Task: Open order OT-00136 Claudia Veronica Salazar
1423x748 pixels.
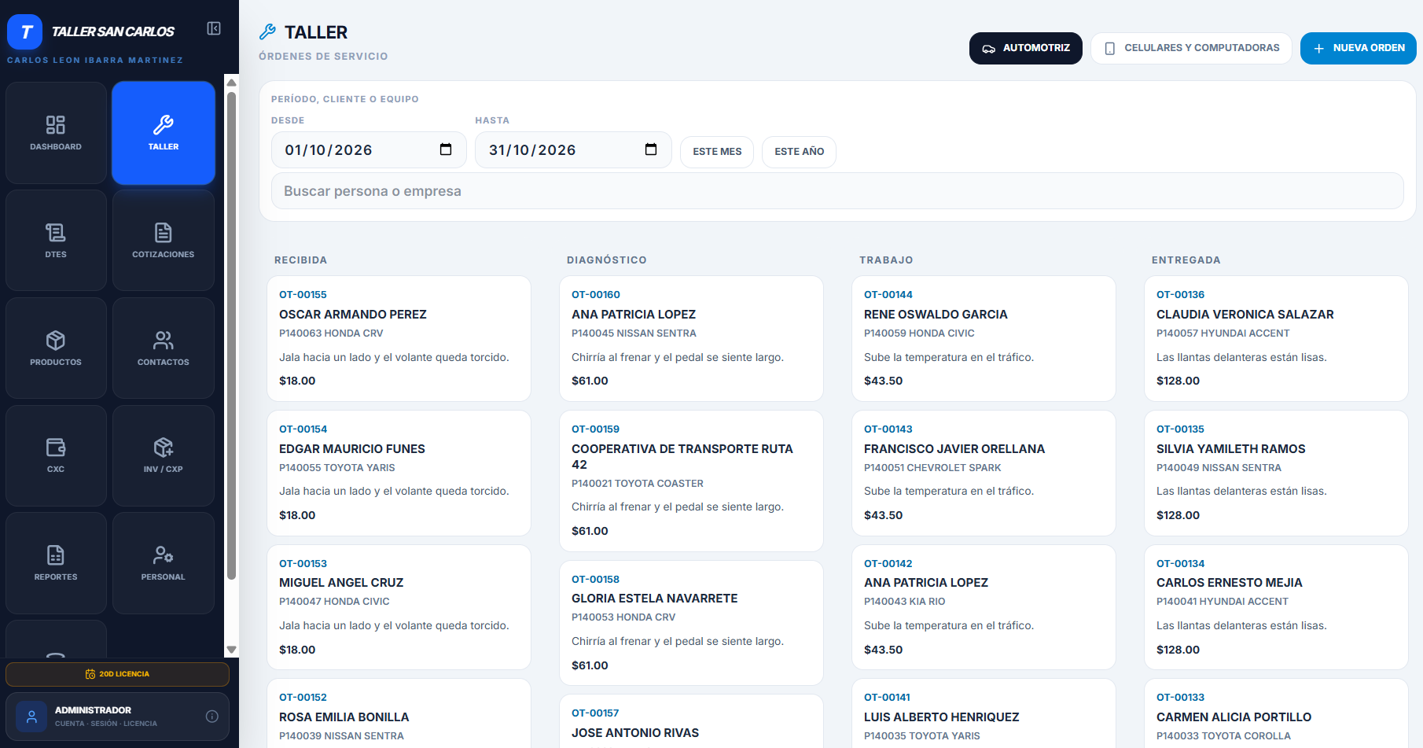Action: tap(1276, 338)
